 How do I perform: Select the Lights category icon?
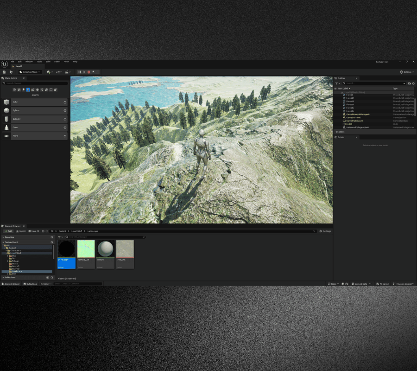pyautogui.click(x=24, y=90)
